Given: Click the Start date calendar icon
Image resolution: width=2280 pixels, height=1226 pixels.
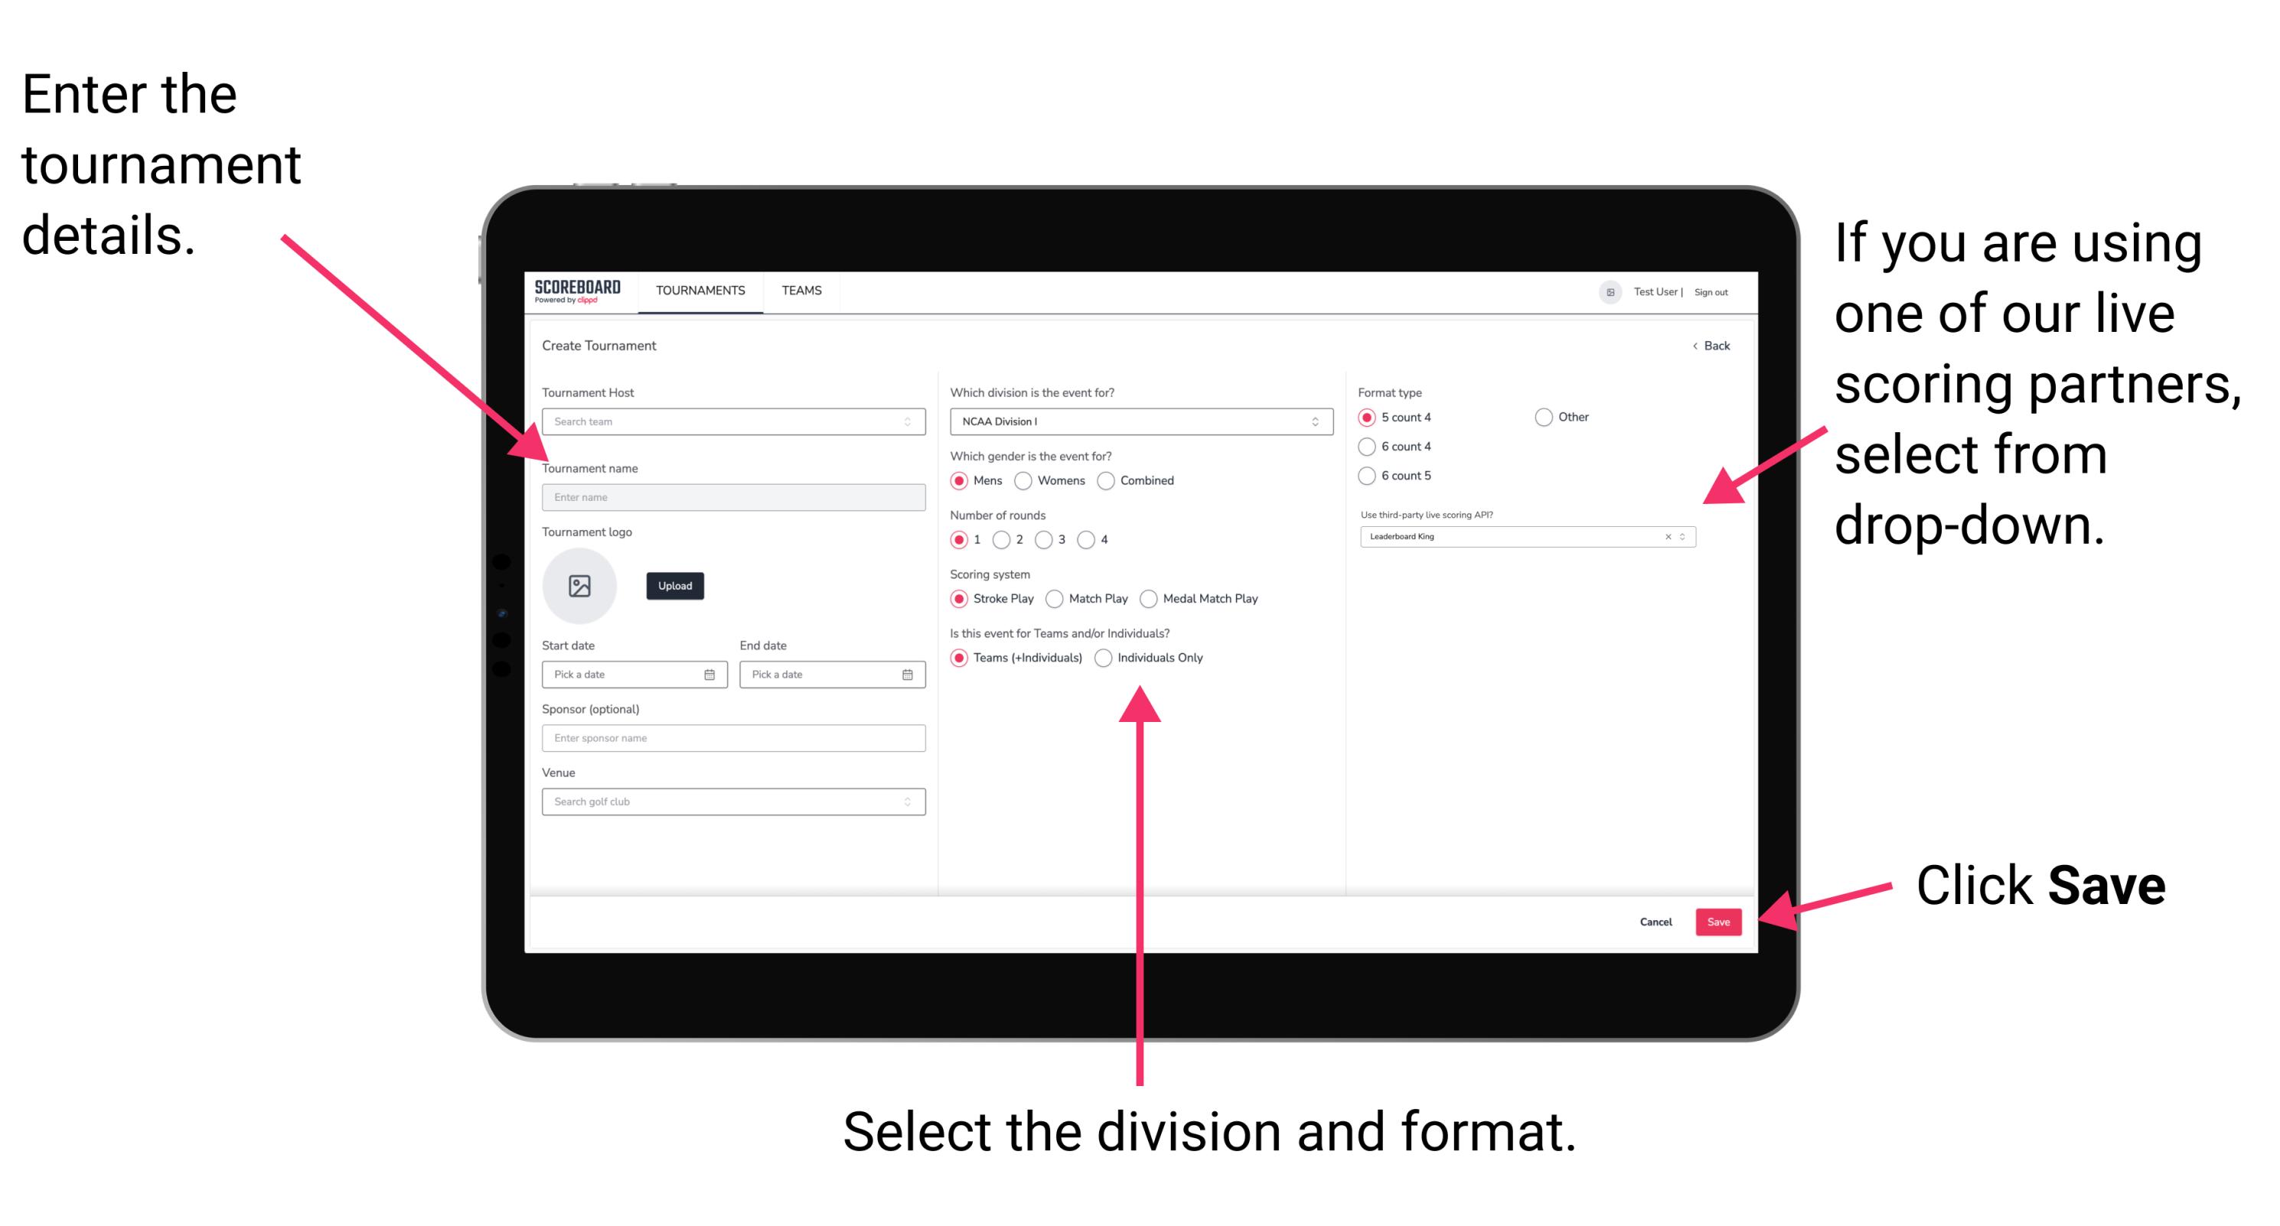Looking at the screenshot, I should click(x=710, y=675).
